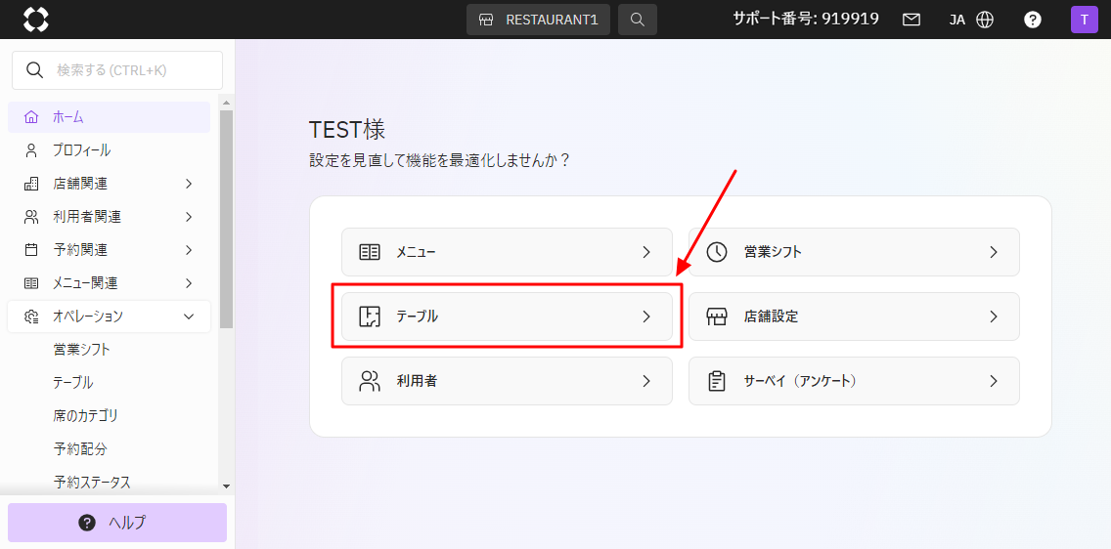Open the question mark help icon in header

coord(1032,20)
